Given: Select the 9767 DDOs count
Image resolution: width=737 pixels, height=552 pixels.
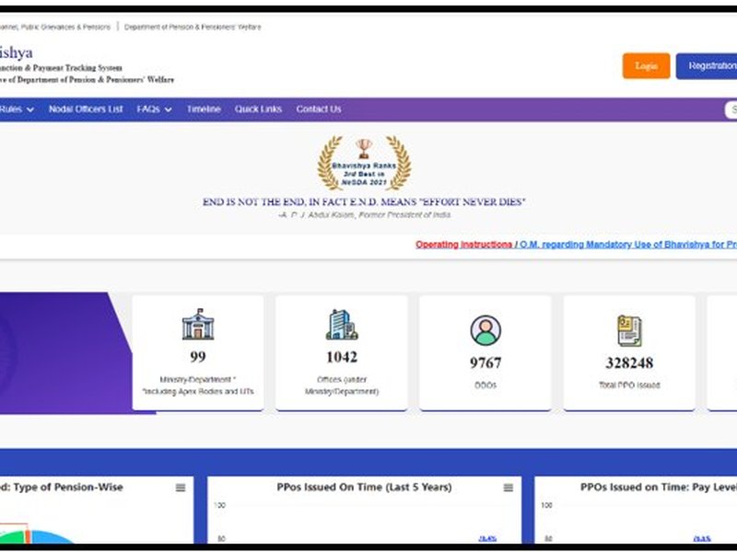Looking at the screenshot, I should click(x=485, y=362).
